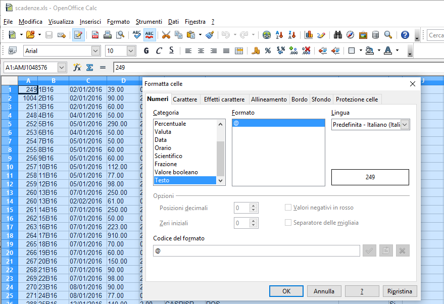Click the Ripristina button
Image resolution: width=444 pixels, height=304 pixels.
pos(400,291)
